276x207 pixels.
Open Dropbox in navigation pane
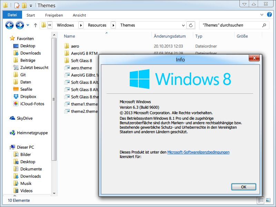[24, 97]
